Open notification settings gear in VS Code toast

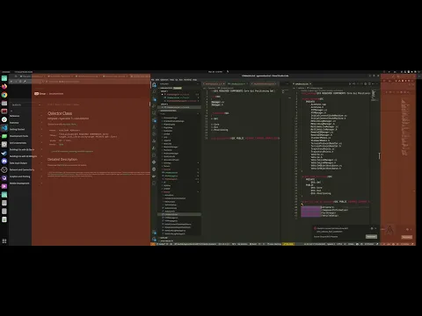click(372, 228)
